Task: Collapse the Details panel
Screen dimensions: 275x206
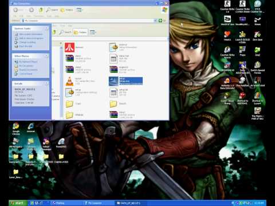Action: click(46, 84)
